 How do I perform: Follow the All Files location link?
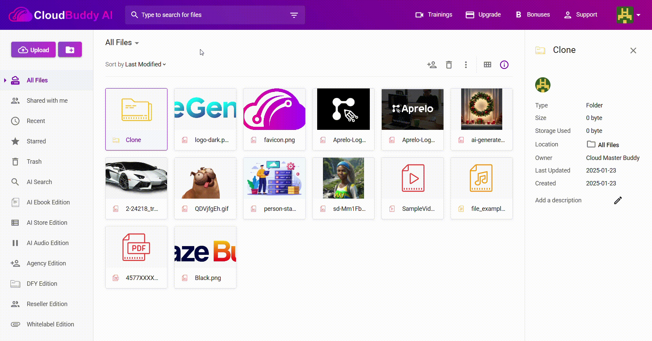click(x=608, y=145)
